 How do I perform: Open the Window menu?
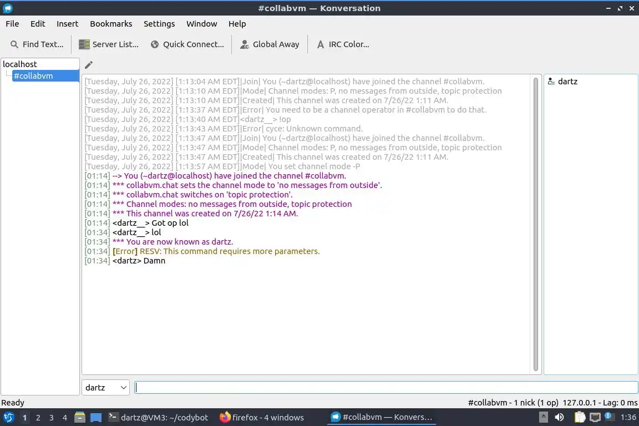(x=202, y=24)
